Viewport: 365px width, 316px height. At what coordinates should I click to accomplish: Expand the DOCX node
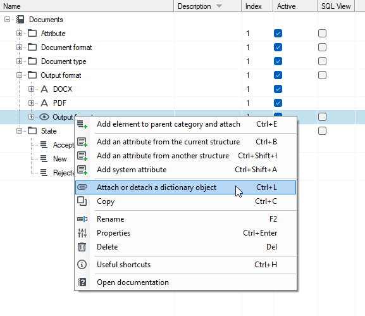point(31,89)
